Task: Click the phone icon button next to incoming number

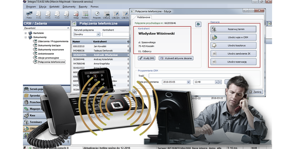Action: pos(198,24)
